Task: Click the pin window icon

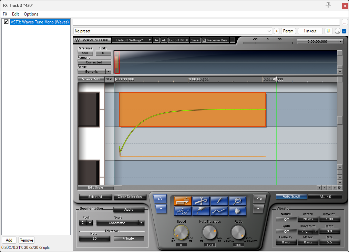Action: coord(328,5)
